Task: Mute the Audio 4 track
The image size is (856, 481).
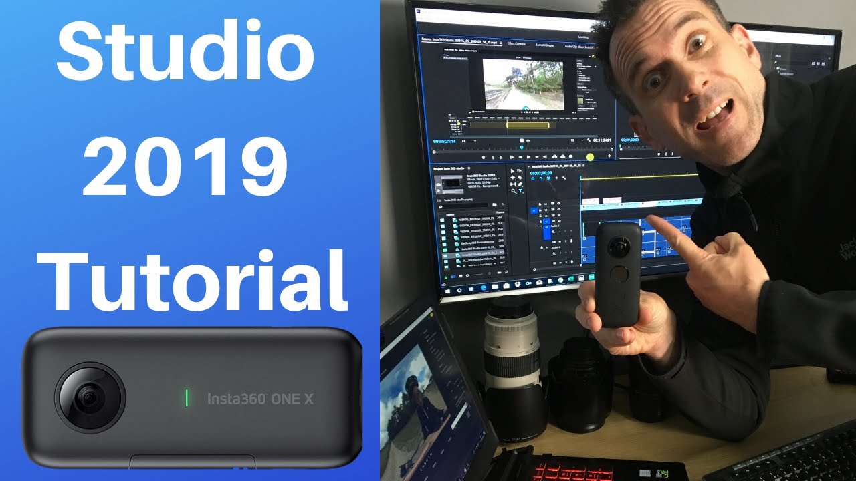Action: (x=560, y=263)
